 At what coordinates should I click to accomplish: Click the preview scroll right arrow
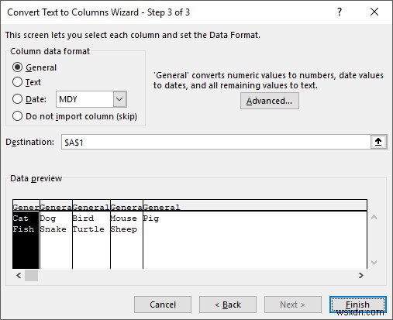pos(361,275)
